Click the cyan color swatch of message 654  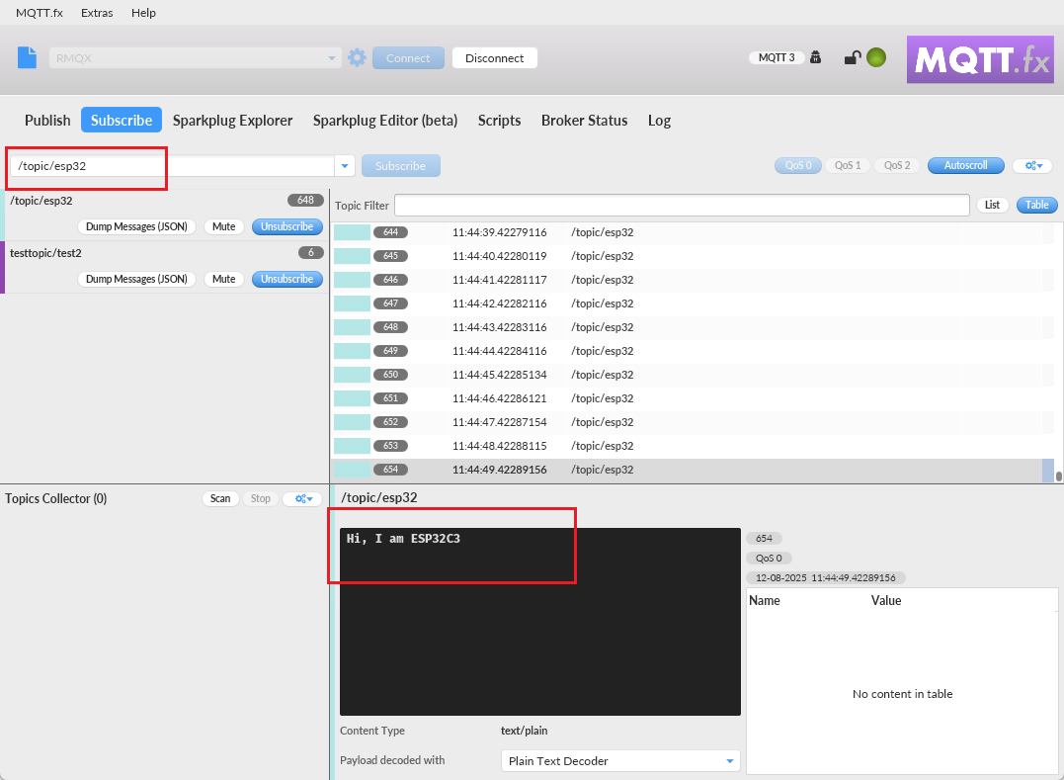352,470
